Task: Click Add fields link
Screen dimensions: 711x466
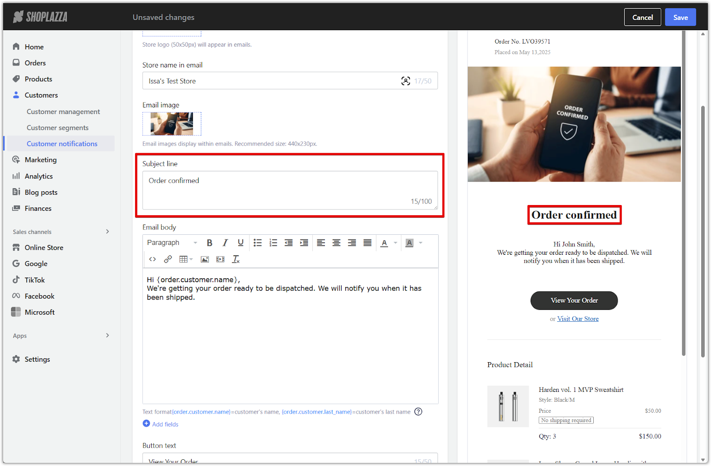Action: (x=160, y=424)
